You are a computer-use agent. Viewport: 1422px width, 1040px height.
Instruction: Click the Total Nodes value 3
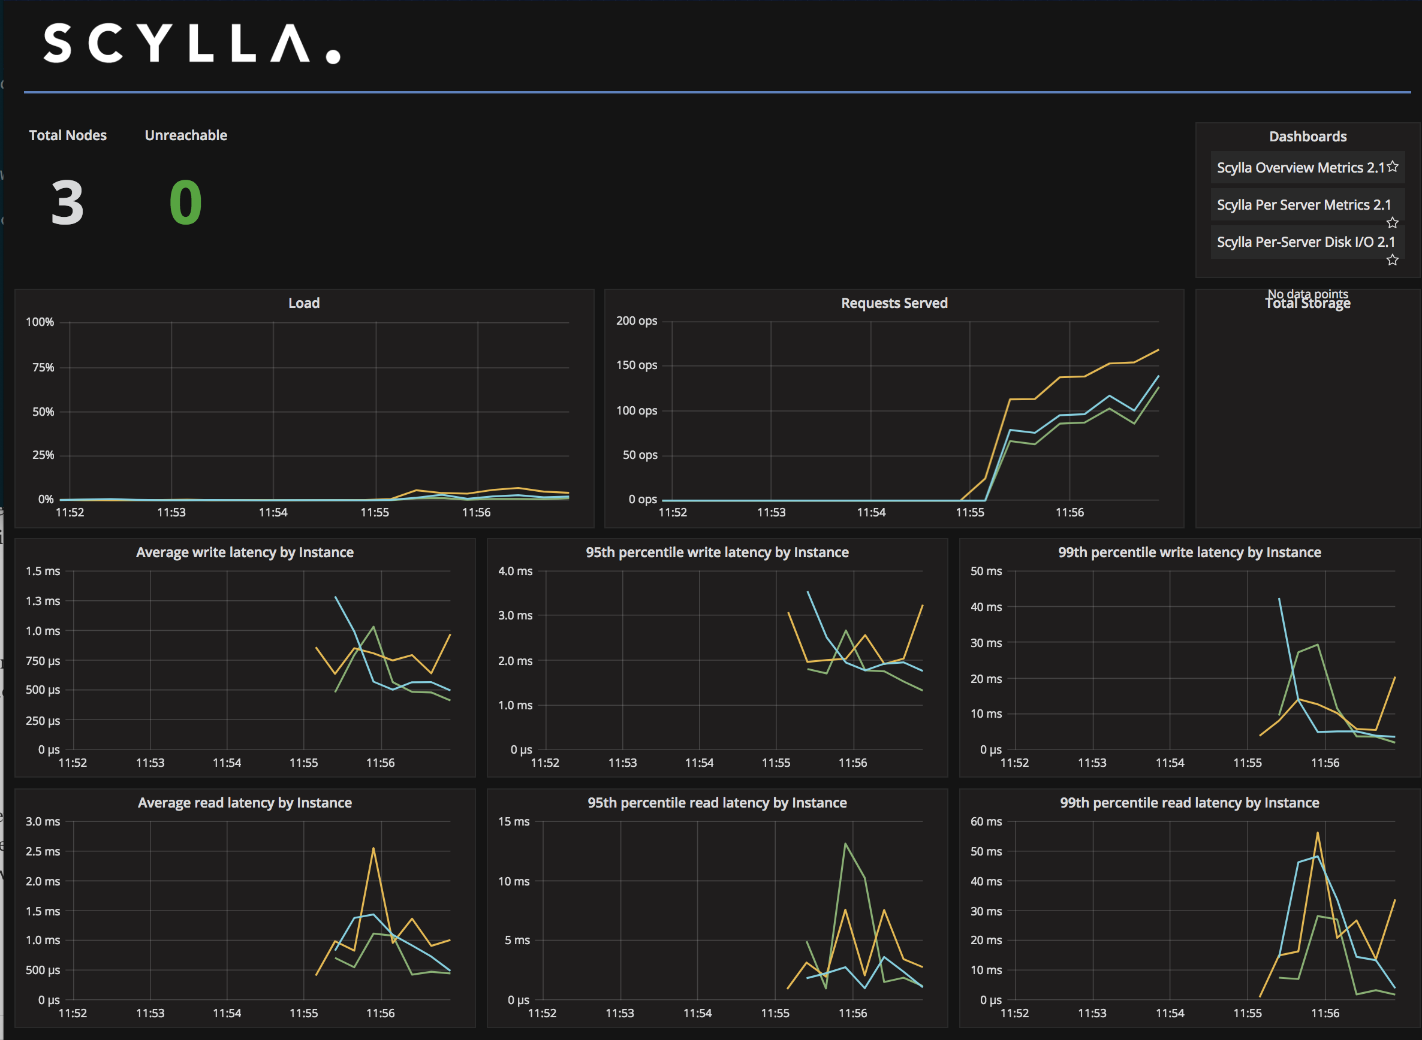click(67, 202)
